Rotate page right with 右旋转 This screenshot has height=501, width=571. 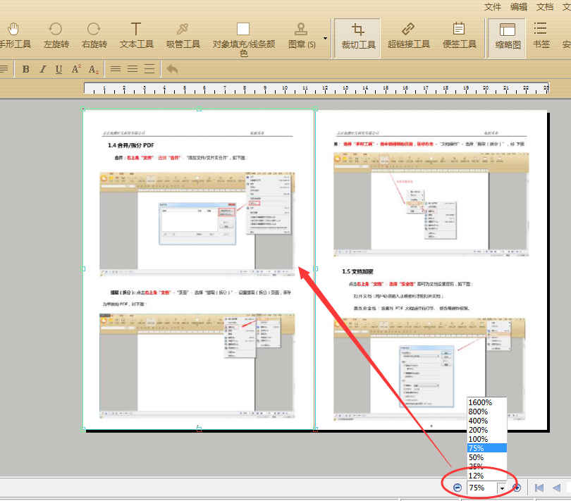[x=94, y=36]
